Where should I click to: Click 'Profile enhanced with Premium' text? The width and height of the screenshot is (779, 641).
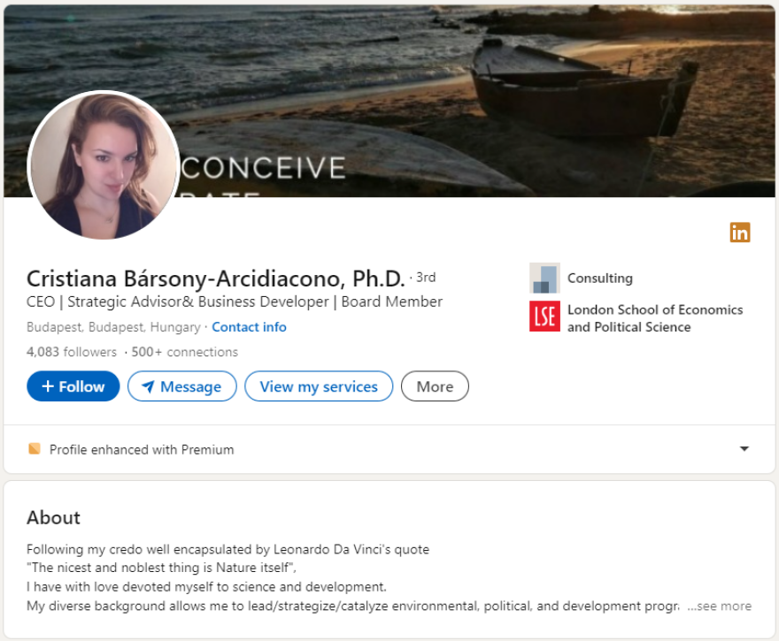click(142, 449)
